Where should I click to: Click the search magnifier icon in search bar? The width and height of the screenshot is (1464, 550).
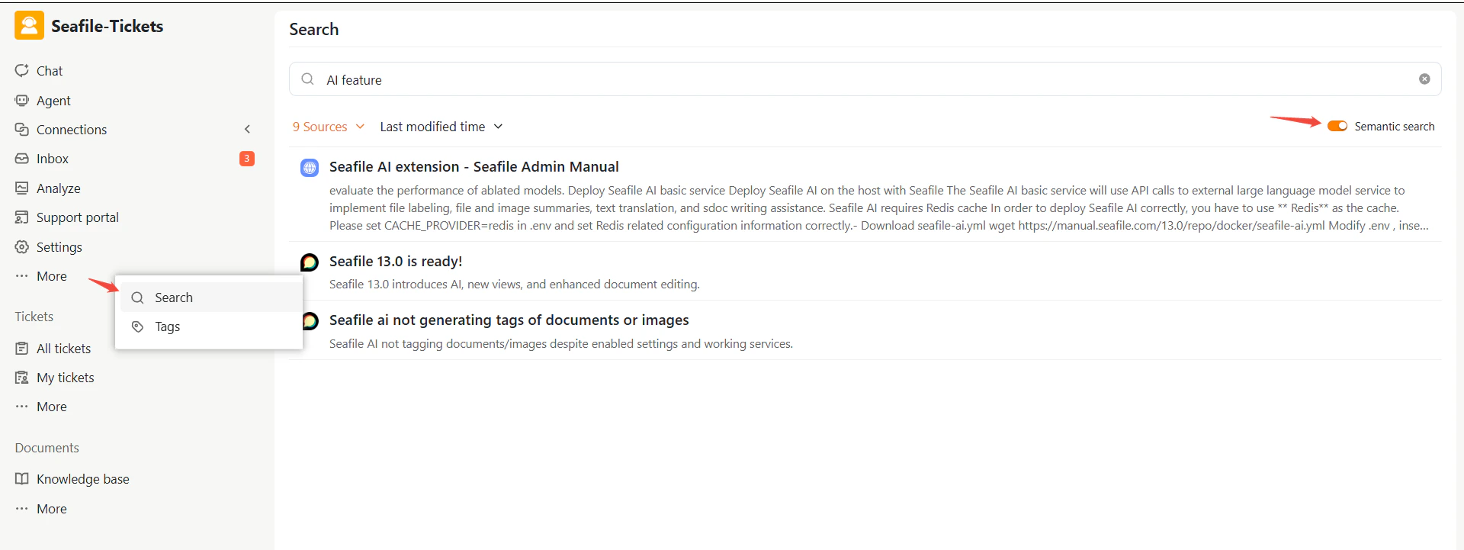point(307,79)
